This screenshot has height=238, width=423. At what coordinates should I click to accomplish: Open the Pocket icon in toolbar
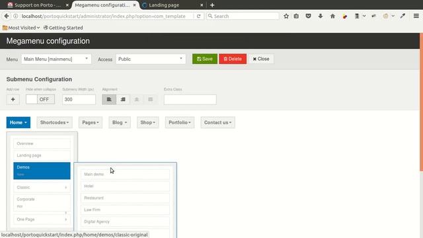pyautogui.click(x=308, y=16)
